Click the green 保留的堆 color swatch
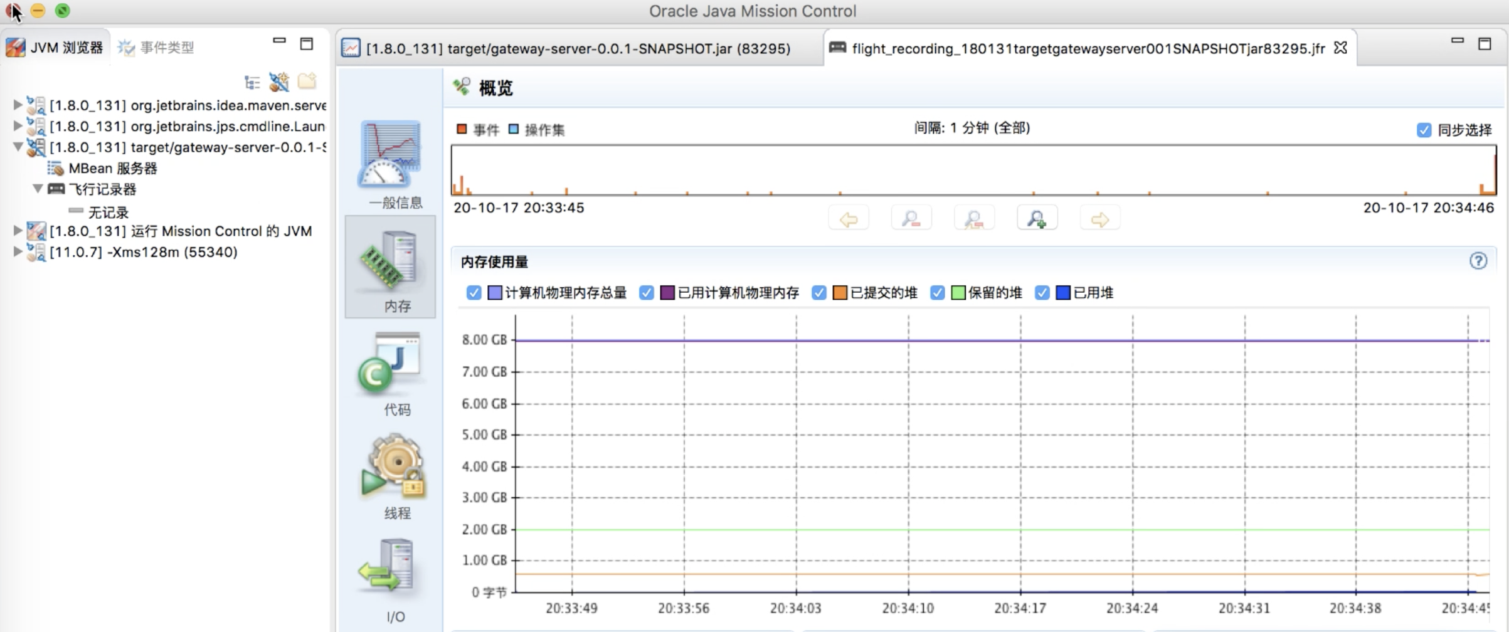Image resolution: width=1509 pixels, height=632 pixels. tap(958, 293)
